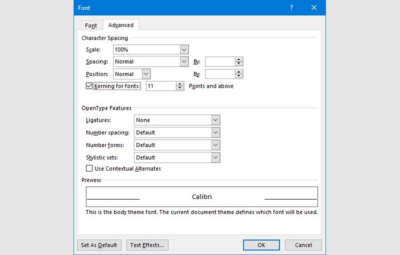The width and height of the screenshot is (400, 255).
Task: Click the Set As Default button
Action: click(x=99, y=245)
